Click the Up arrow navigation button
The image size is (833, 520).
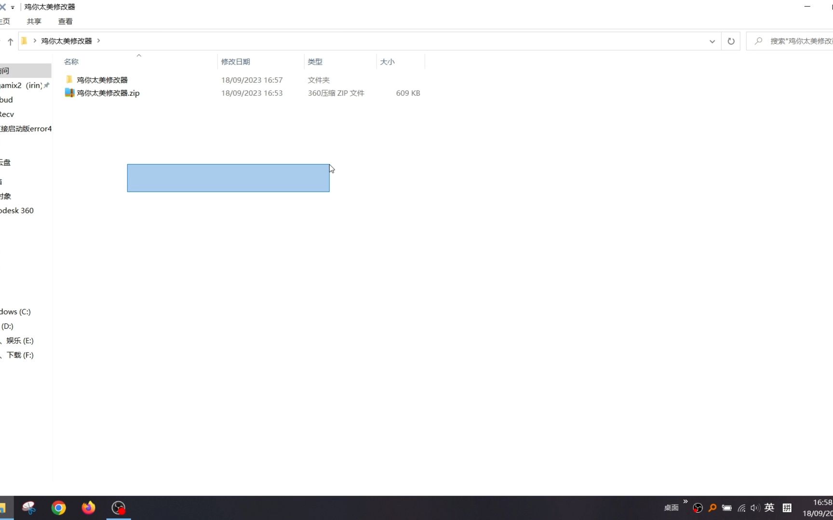(10, 41)
